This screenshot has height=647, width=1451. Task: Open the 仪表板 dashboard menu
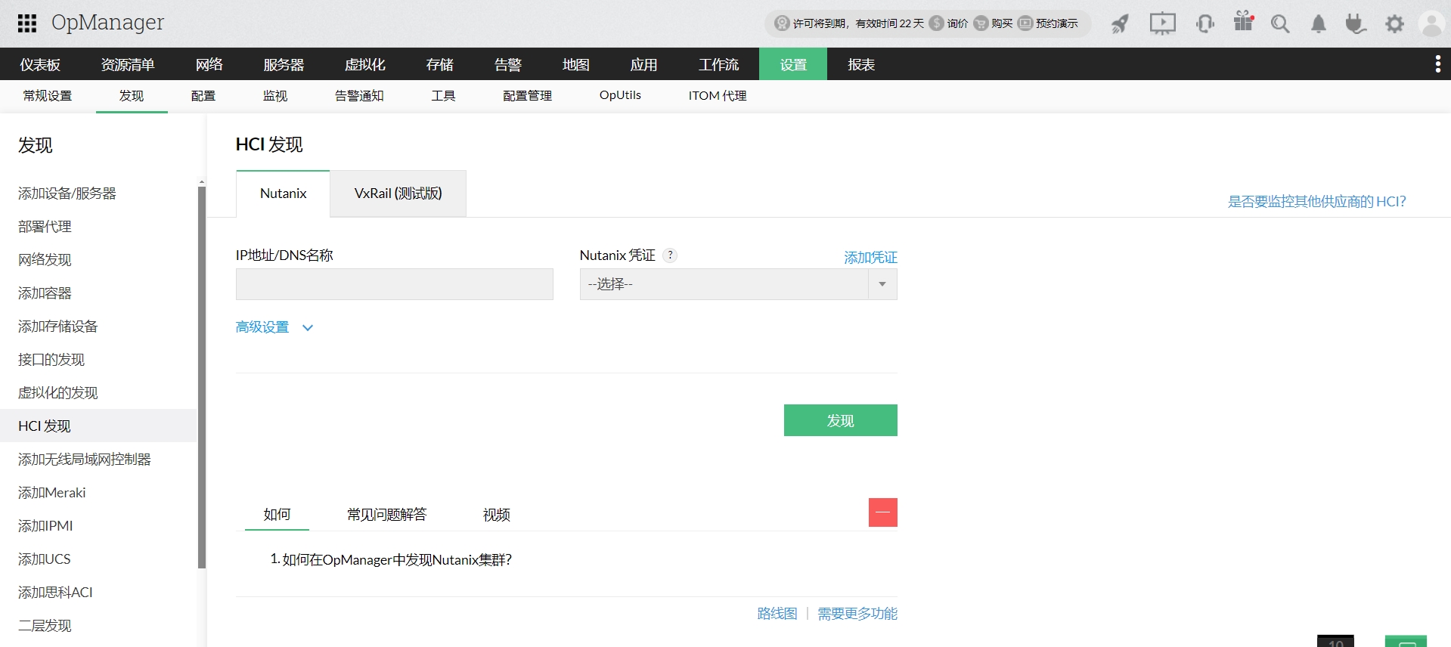coord(40,64)
